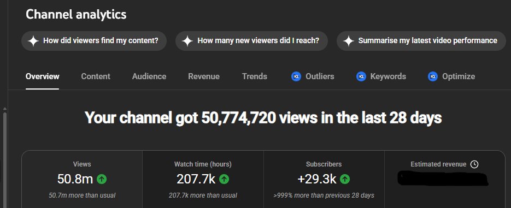The width and height of the screenshot is (511, 208).
Task: Click the clock icon beside Estimated revenue
Action: (x=474, y=164)
